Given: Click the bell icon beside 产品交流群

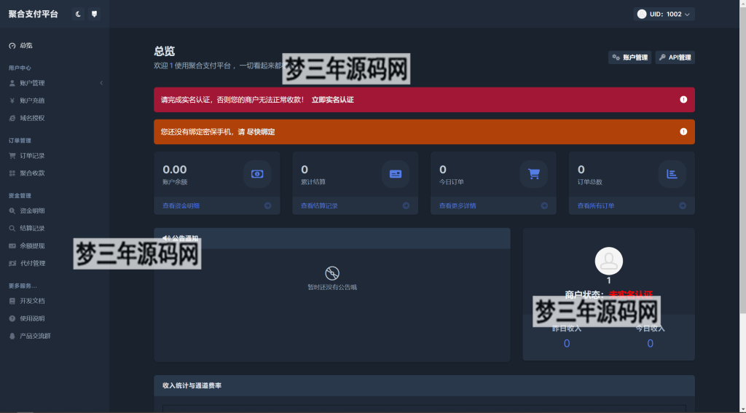Looking at the screenshot, I should [x=12, y=337].
